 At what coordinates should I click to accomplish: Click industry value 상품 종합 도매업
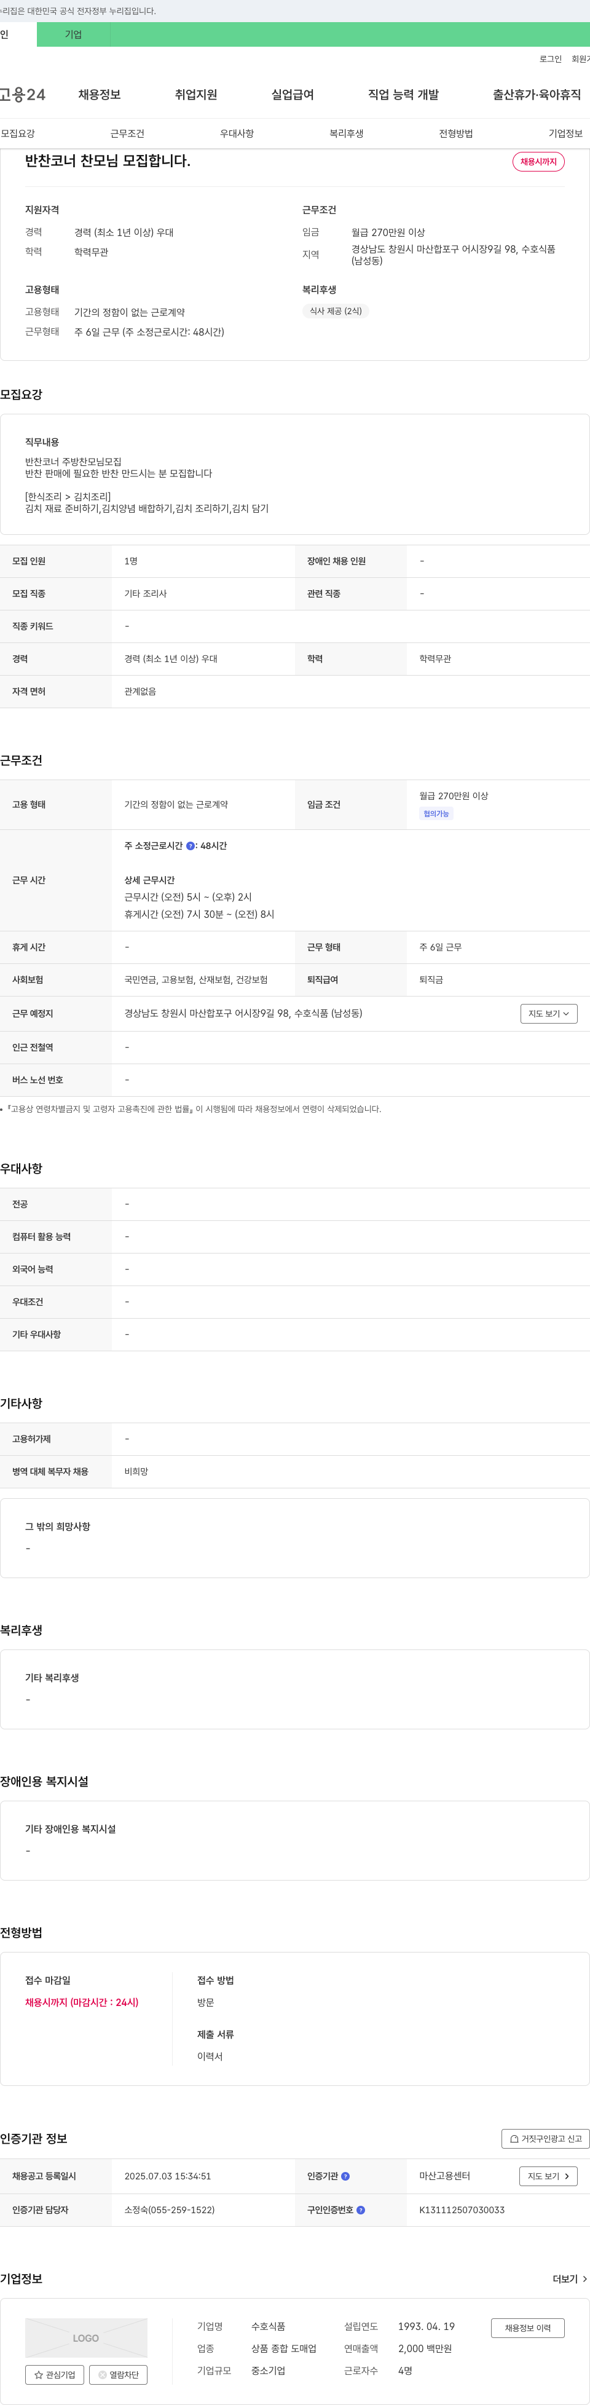pos(284,2349)
